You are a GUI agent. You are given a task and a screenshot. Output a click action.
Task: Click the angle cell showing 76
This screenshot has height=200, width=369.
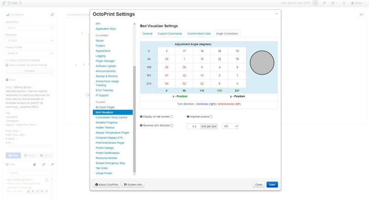pyautogui.click(x=237, y=59)
